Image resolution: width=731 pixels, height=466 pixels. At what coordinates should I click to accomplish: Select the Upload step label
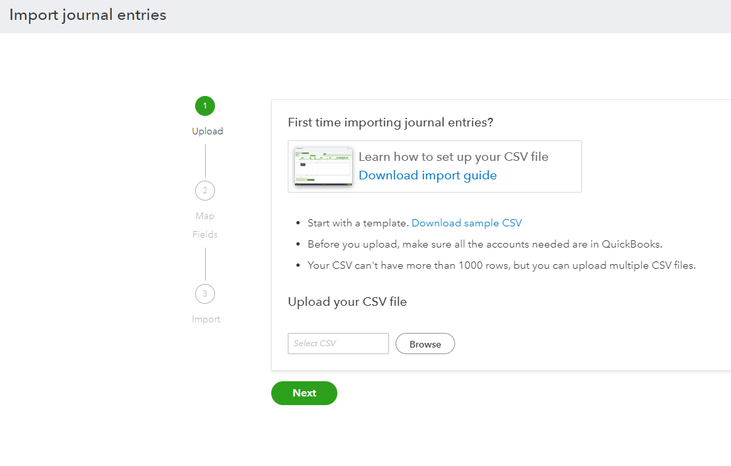click(x=207, y=131)
